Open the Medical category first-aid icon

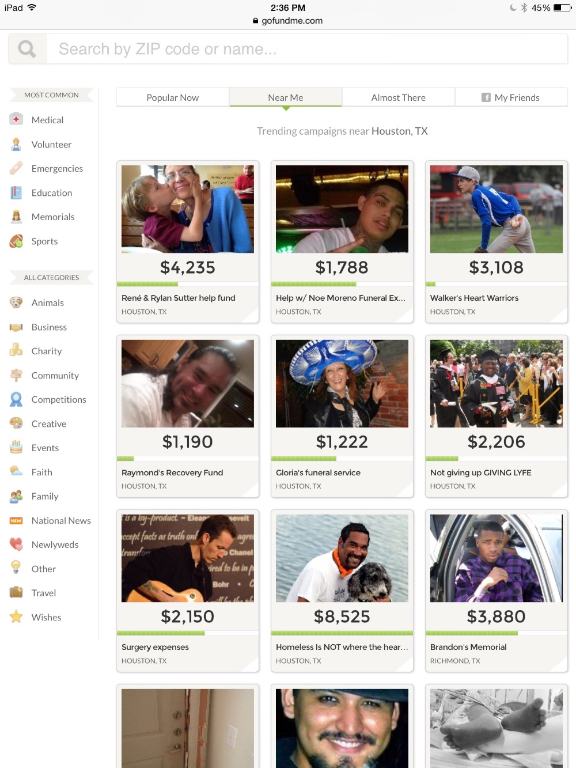pos(16,119)
